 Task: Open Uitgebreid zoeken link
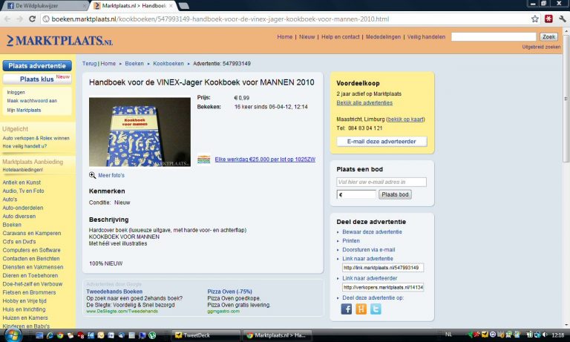click(x=541, y=47)
